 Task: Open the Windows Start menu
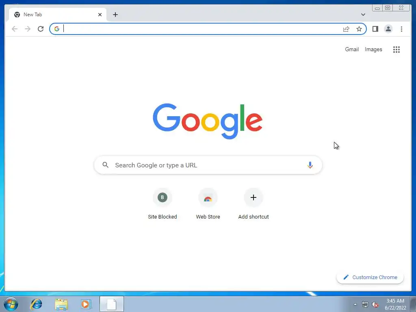[x=11, y=304]
